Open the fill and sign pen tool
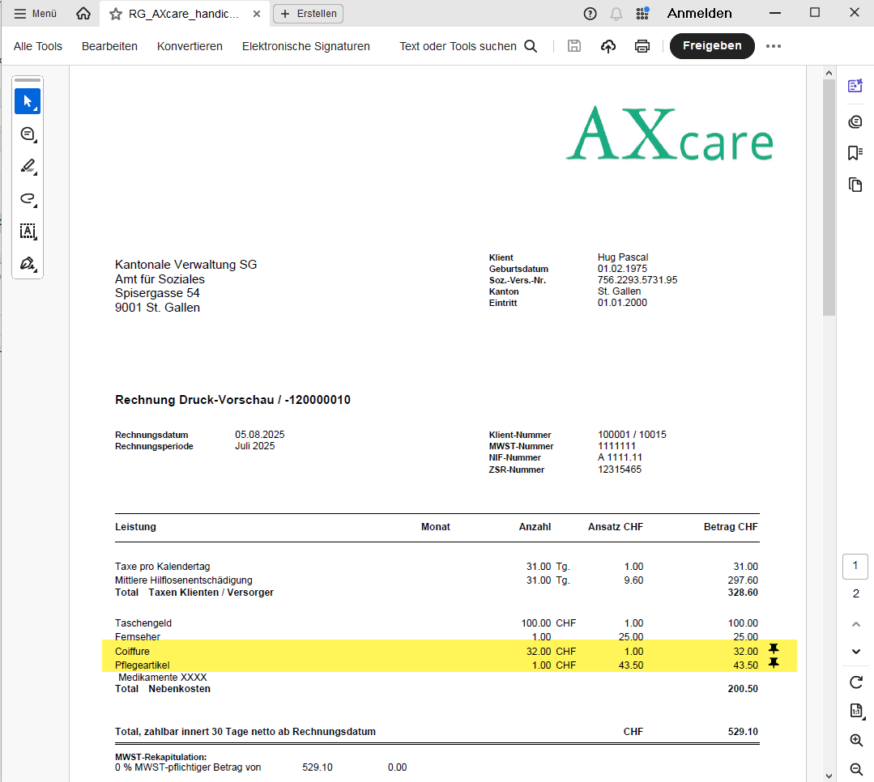Viewport: 874px width, 782px height. coord(28,264)
